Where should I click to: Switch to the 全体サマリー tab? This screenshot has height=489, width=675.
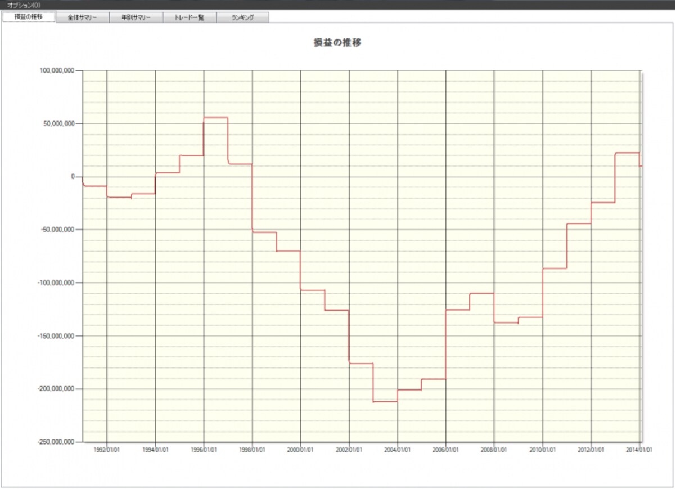(x=83, y=17)
